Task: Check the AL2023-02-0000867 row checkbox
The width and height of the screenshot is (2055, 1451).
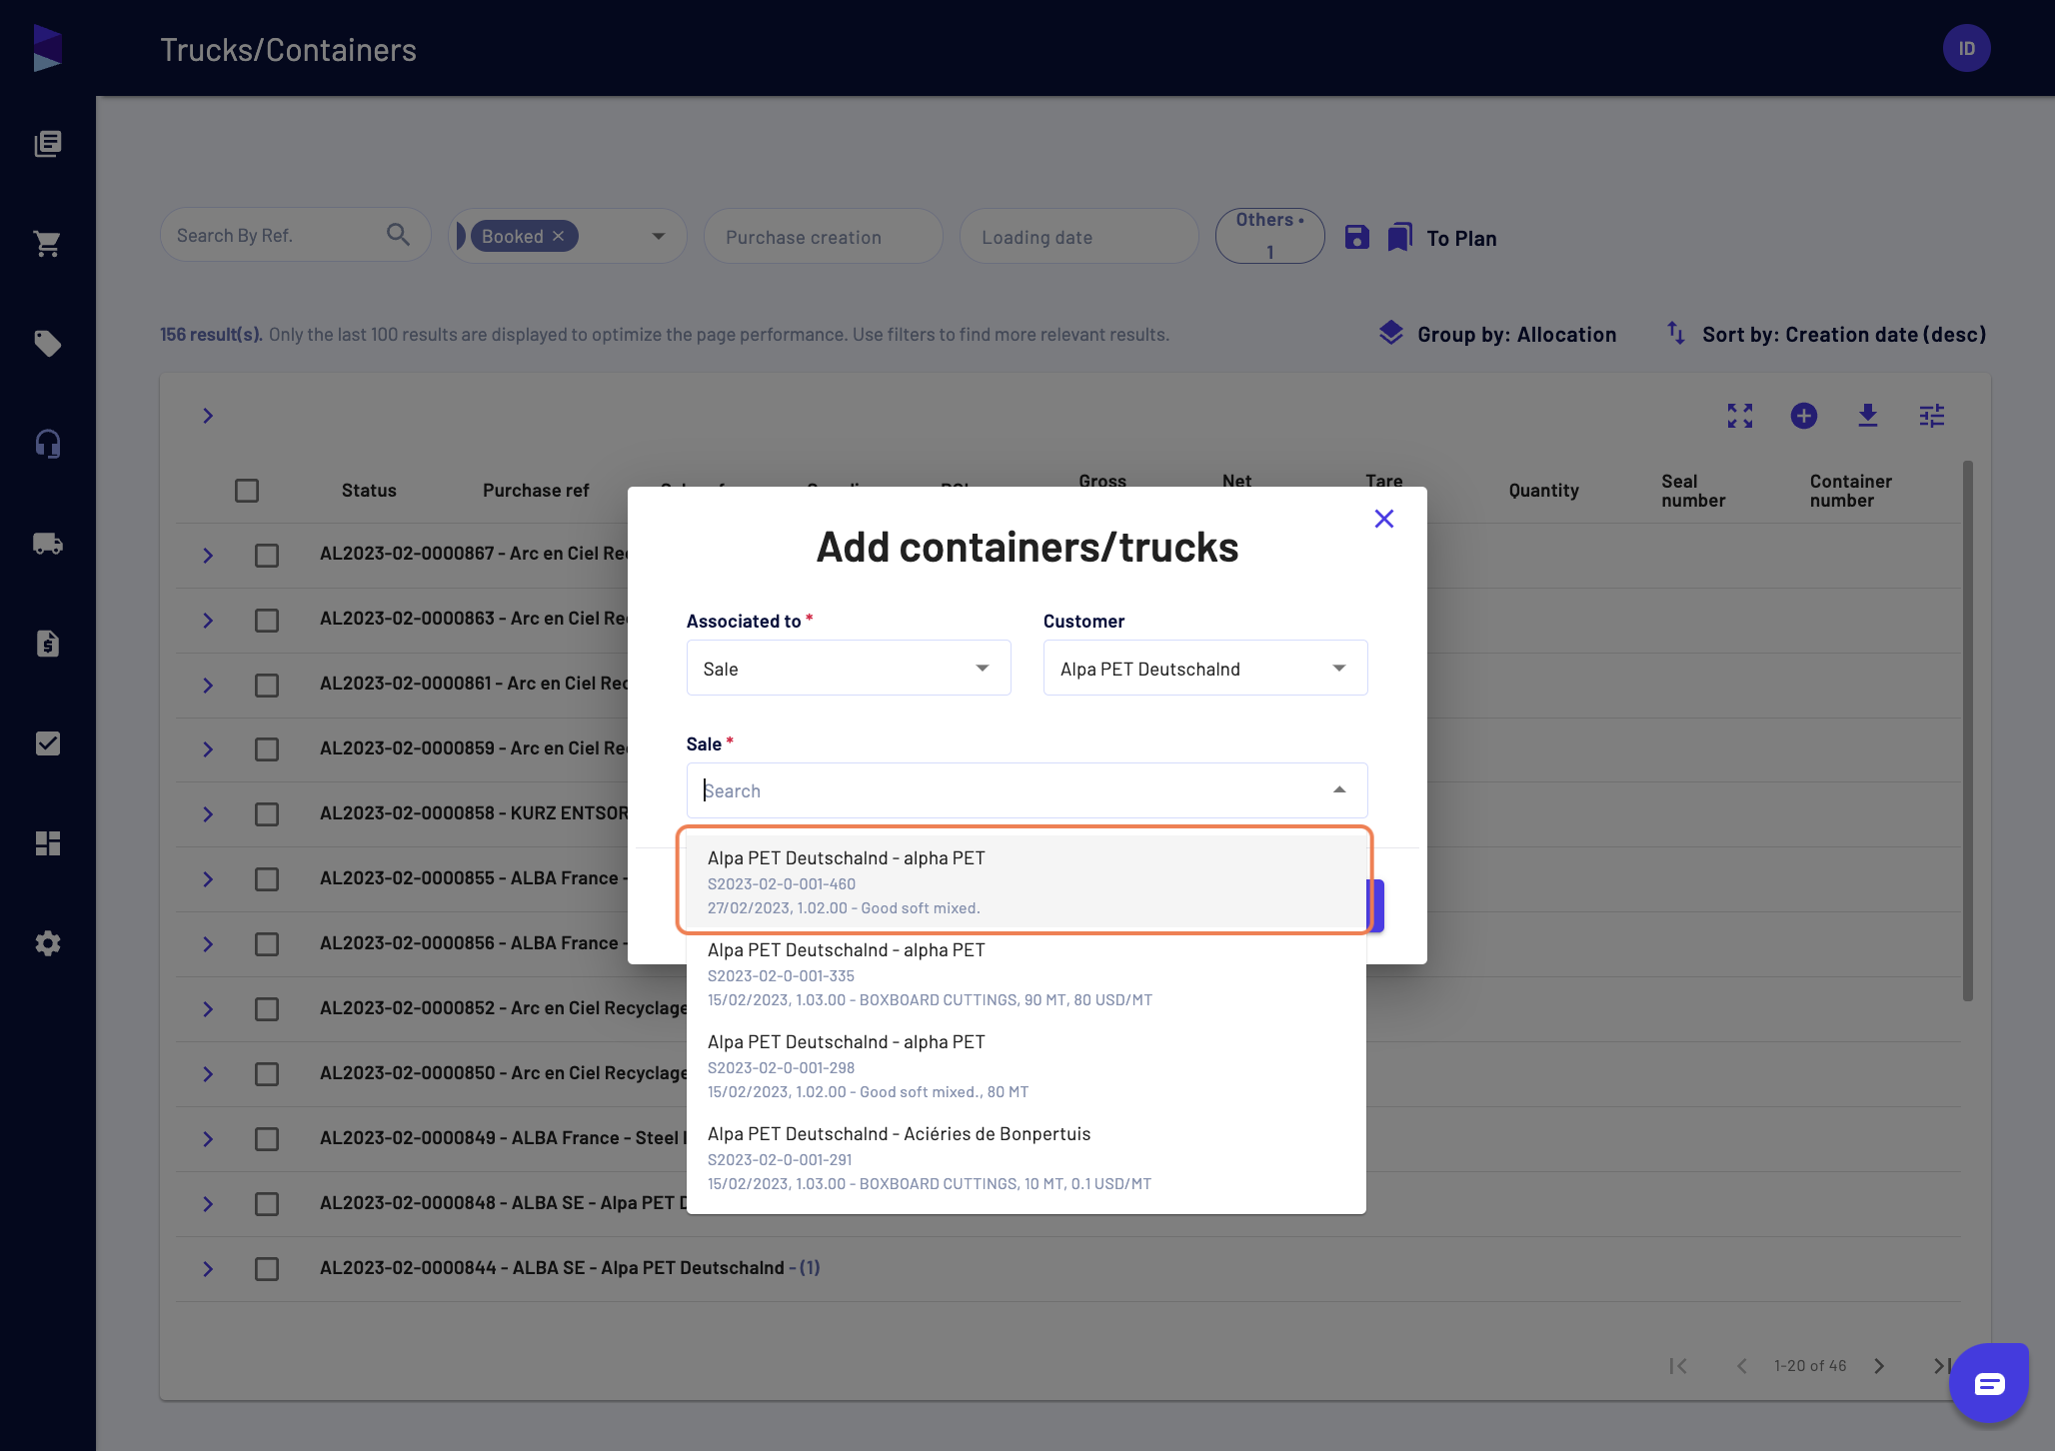Action: click(267, 555)
